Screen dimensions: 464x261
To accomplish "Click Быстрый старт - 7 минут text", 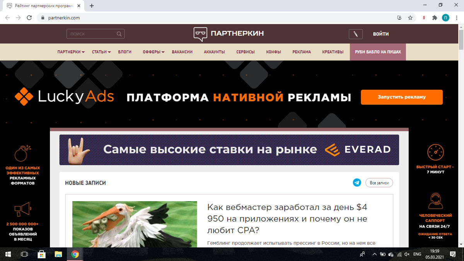I will coord(435,169).
